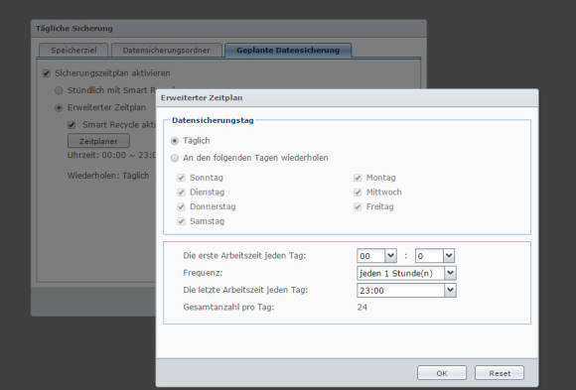Viewport: 576px width, 390px height.
Task: Toggle the Freitag checkbox
Action: (x=358, y=206)
